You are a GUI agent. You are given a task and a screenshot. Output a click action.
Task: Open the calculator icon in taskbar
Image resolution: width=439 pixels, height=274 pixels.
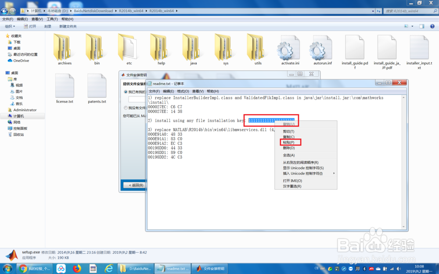click(x=93, y=269)
